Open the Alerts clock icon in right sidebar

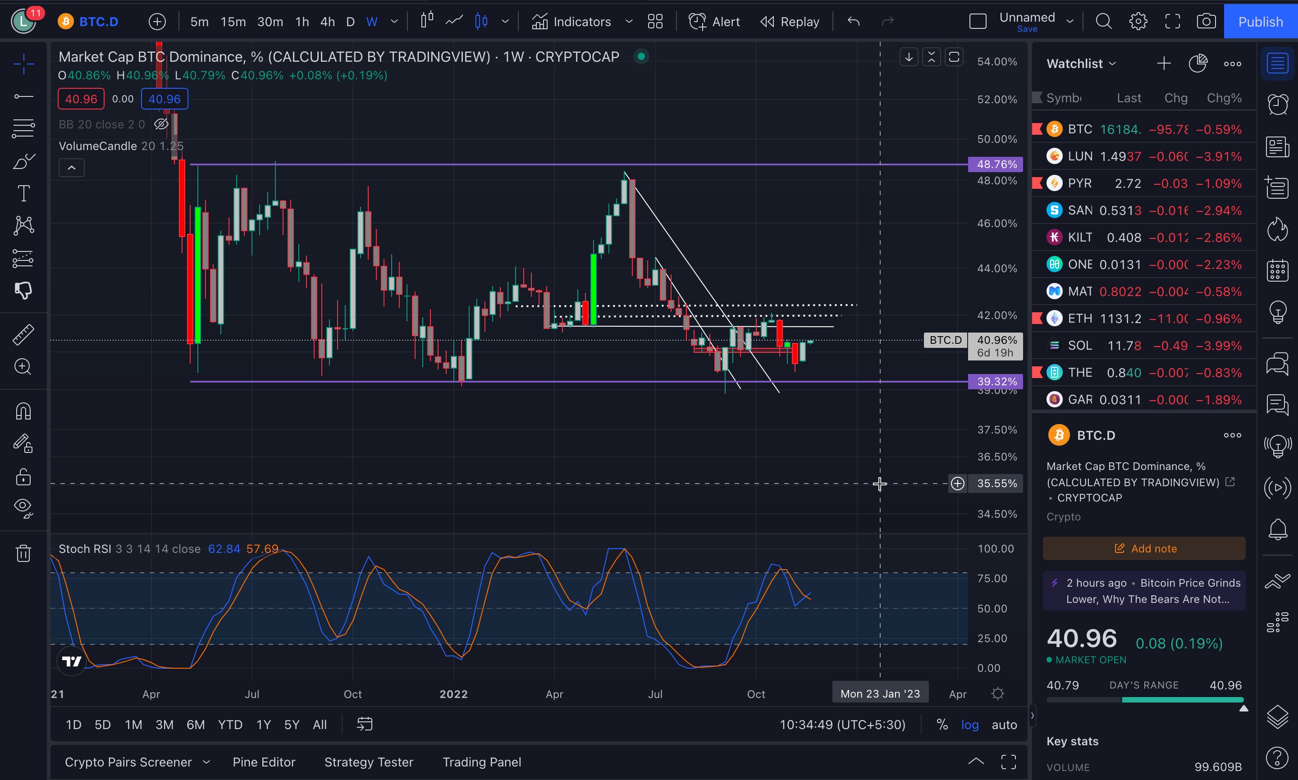[1277, 104]
